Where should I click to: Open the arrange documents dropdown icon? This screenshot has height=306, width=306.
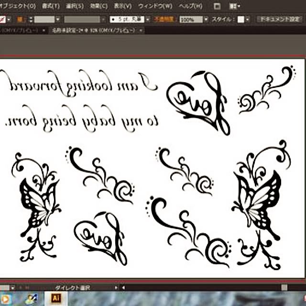[x=235, y=6]
